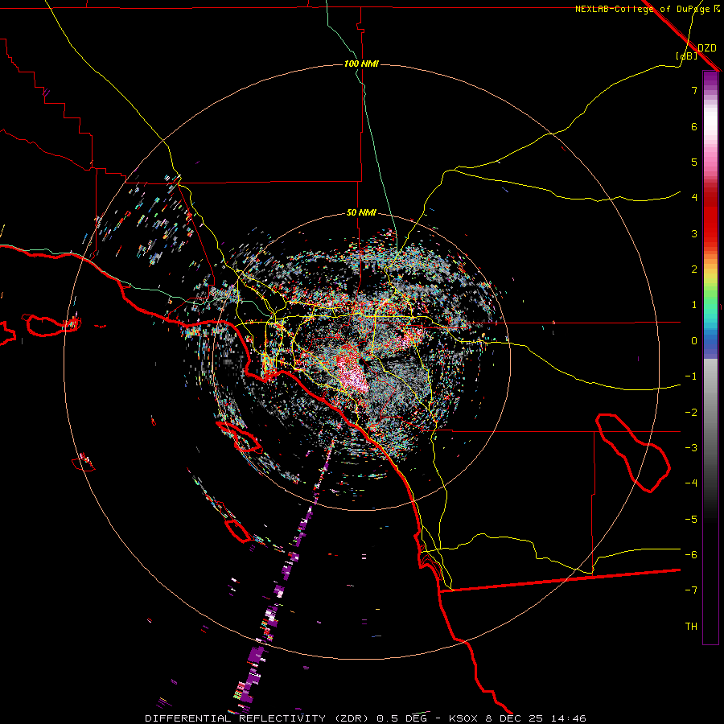
Task: Select the 4 value on color scale
Action: pos(694,197)
